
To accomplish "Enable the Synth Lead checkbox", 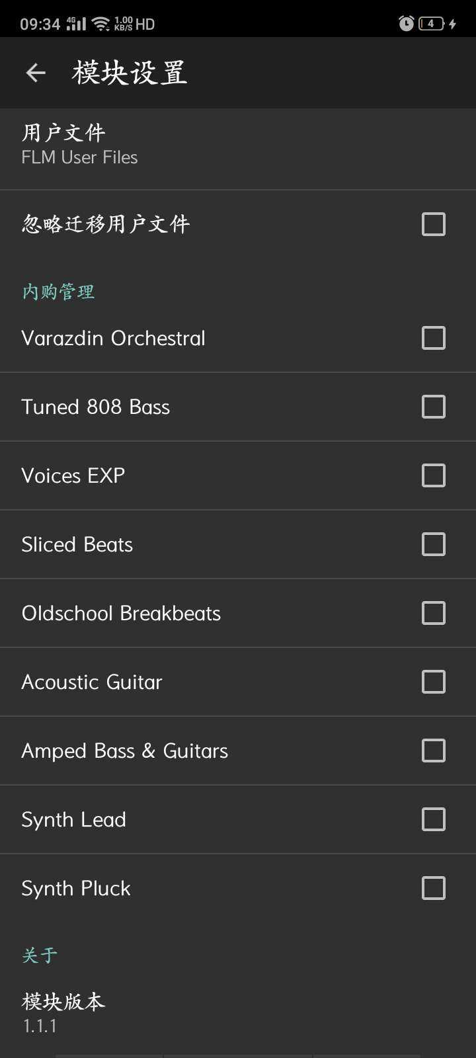I will coord(434,819).
